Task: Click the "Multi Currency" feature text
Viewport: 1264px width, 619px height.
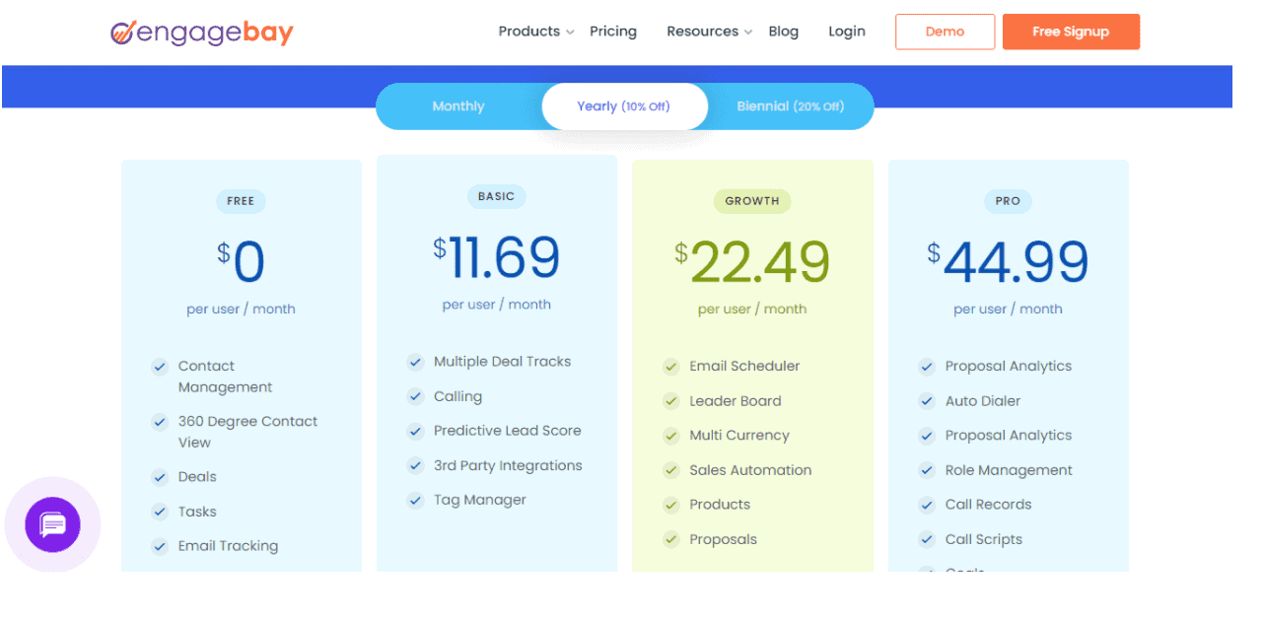Action: [x=739, y=436]
